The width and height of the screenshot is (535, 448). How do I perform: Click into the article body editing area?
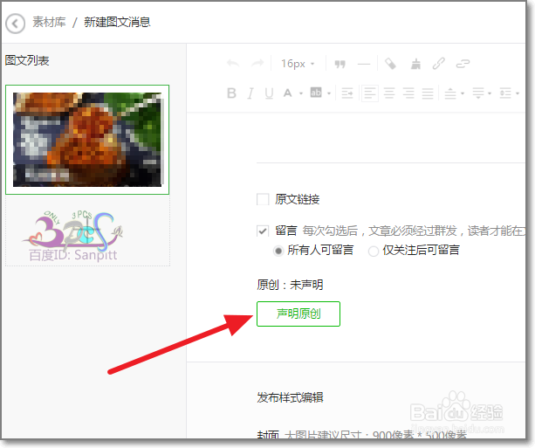click(x=356, y=138)
